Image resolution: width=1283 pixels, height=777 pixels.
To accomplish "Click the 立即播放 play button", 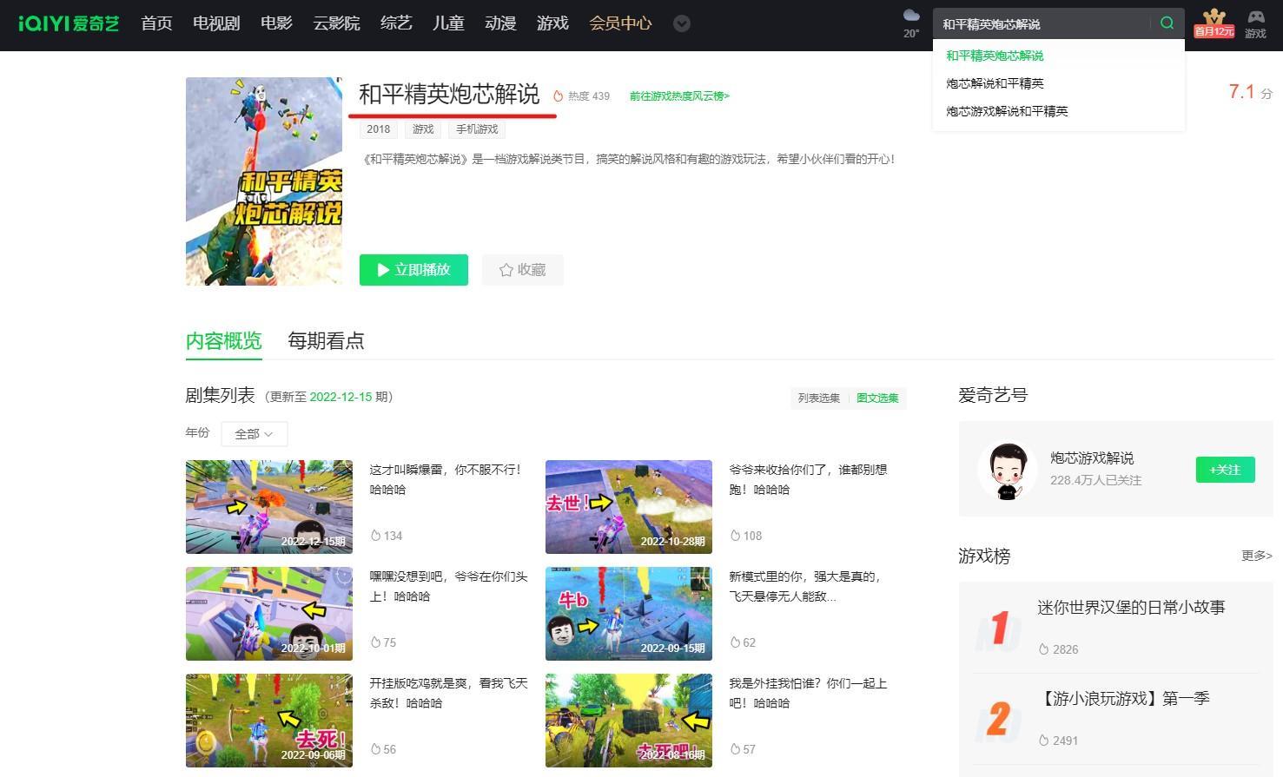I will pyautogui.click(x=413, y=270).
